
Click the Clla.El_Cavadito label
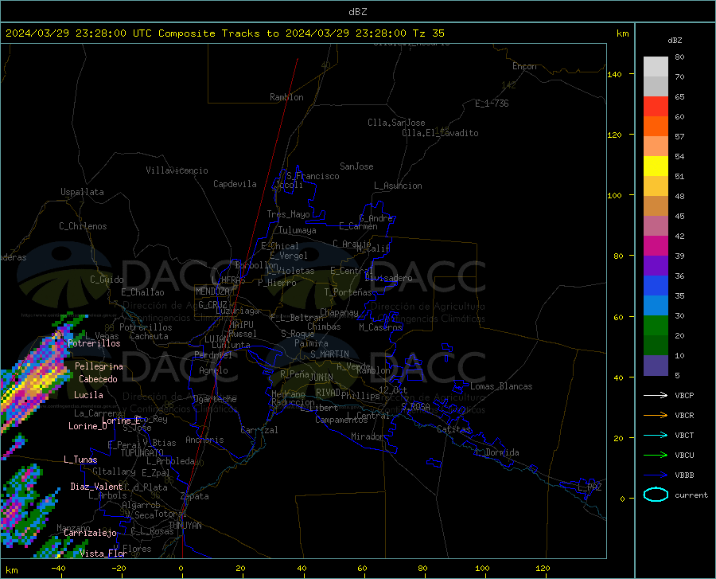click(x=440, y=133)
